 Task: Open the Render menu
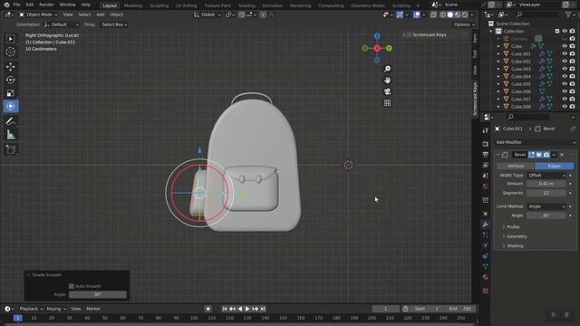click(x=46, y=5)
